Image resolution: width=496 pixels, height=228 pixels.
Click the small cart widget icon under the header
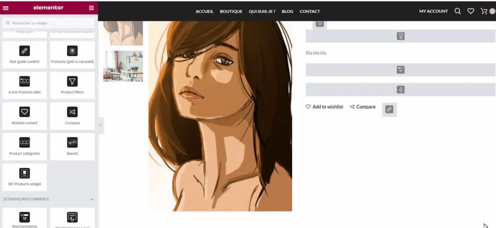[x=319, y=23]
